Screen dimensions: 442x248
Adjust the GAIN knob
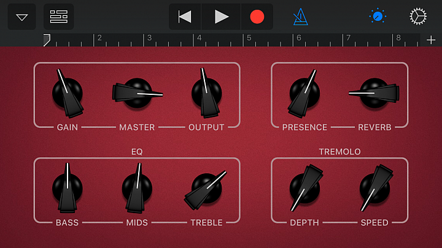pyautogui.click(x=68, y=93)
